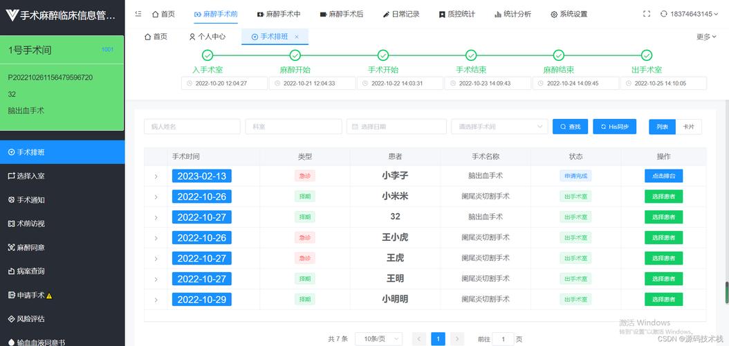Edit 入手术室 time 2022-10-20 12:04:27
Screen dimensions: 729x346
tap(225, 83)
